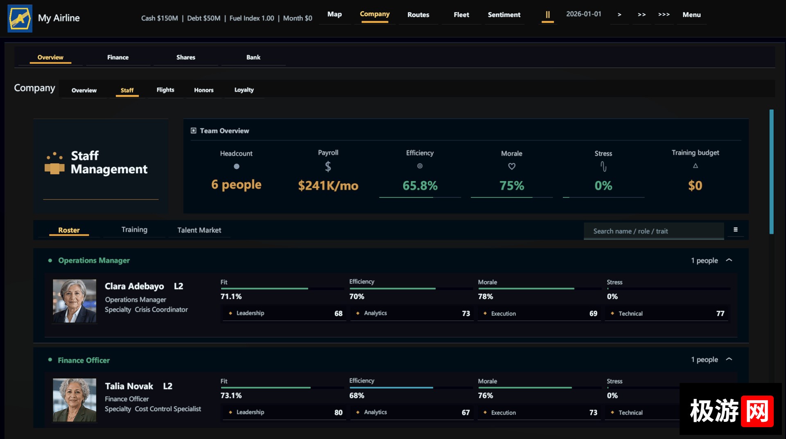Screen dimensions: 786x439
Task: Click the Headcount dot icon
Action: [x=236, y=167]
